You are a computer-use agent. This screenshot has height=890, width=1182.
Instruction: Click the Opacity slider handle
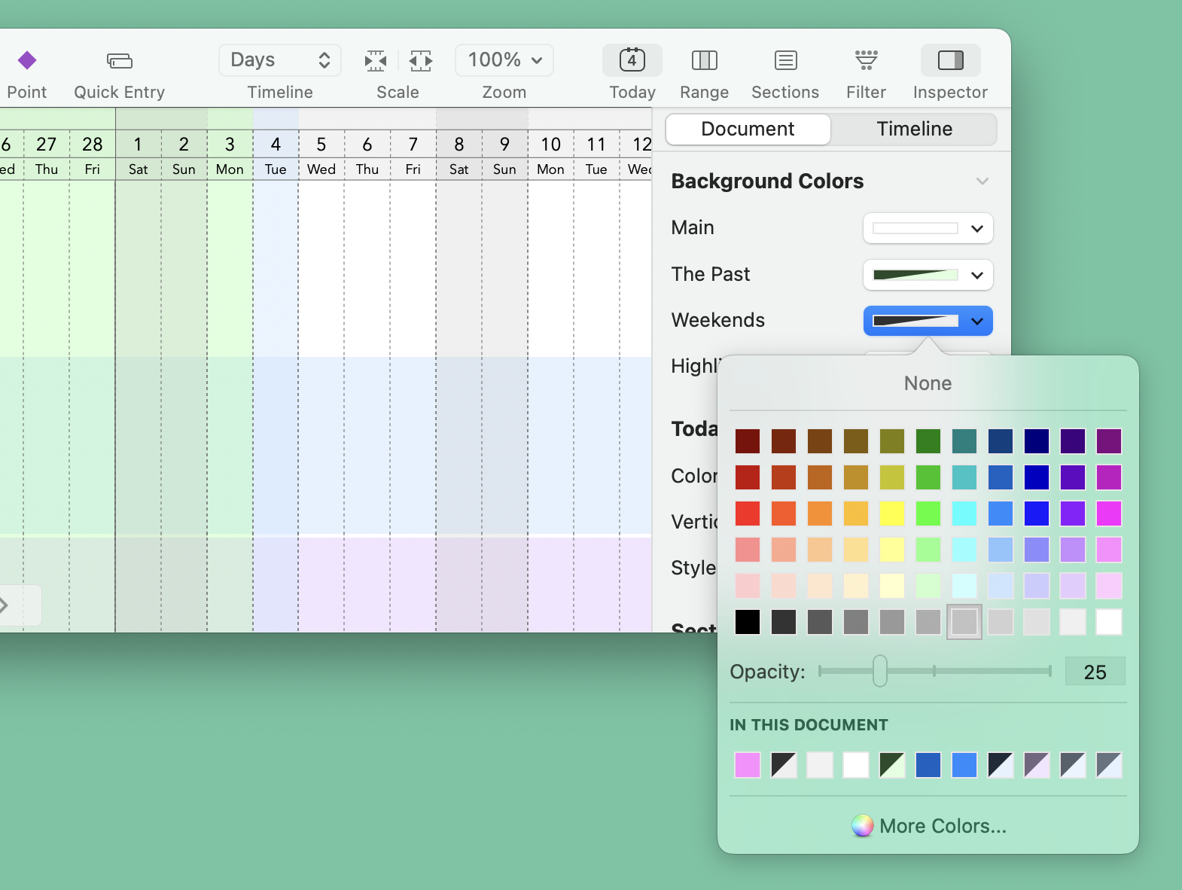pos(879,671)
